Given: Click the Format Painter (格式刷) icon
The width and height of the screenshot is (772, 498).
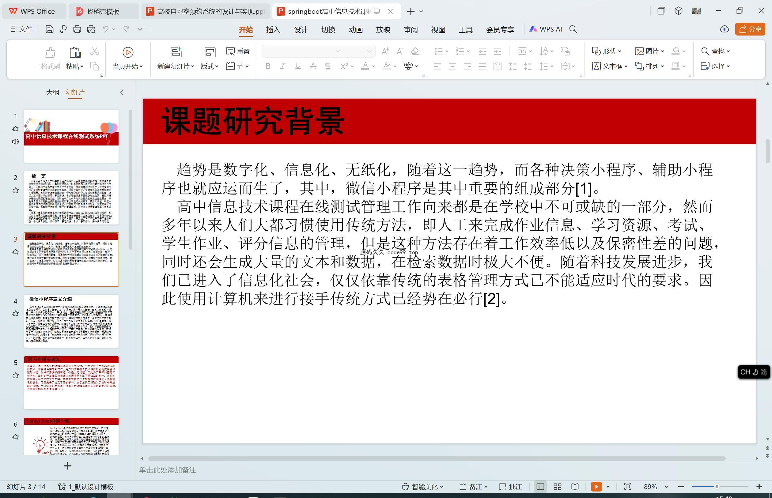Looking at the screenshot, I should tap(50, 58).
